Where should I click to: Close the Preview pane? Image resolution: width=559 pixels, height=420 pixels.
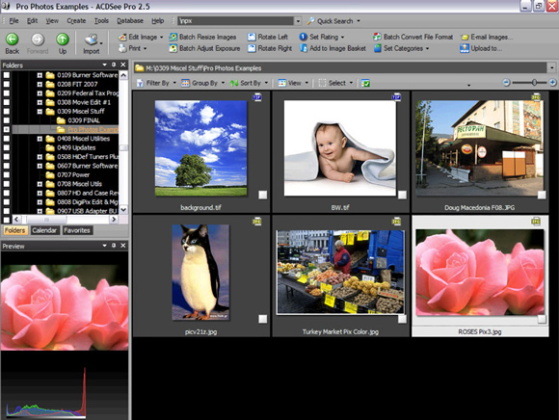coord(123,246)
